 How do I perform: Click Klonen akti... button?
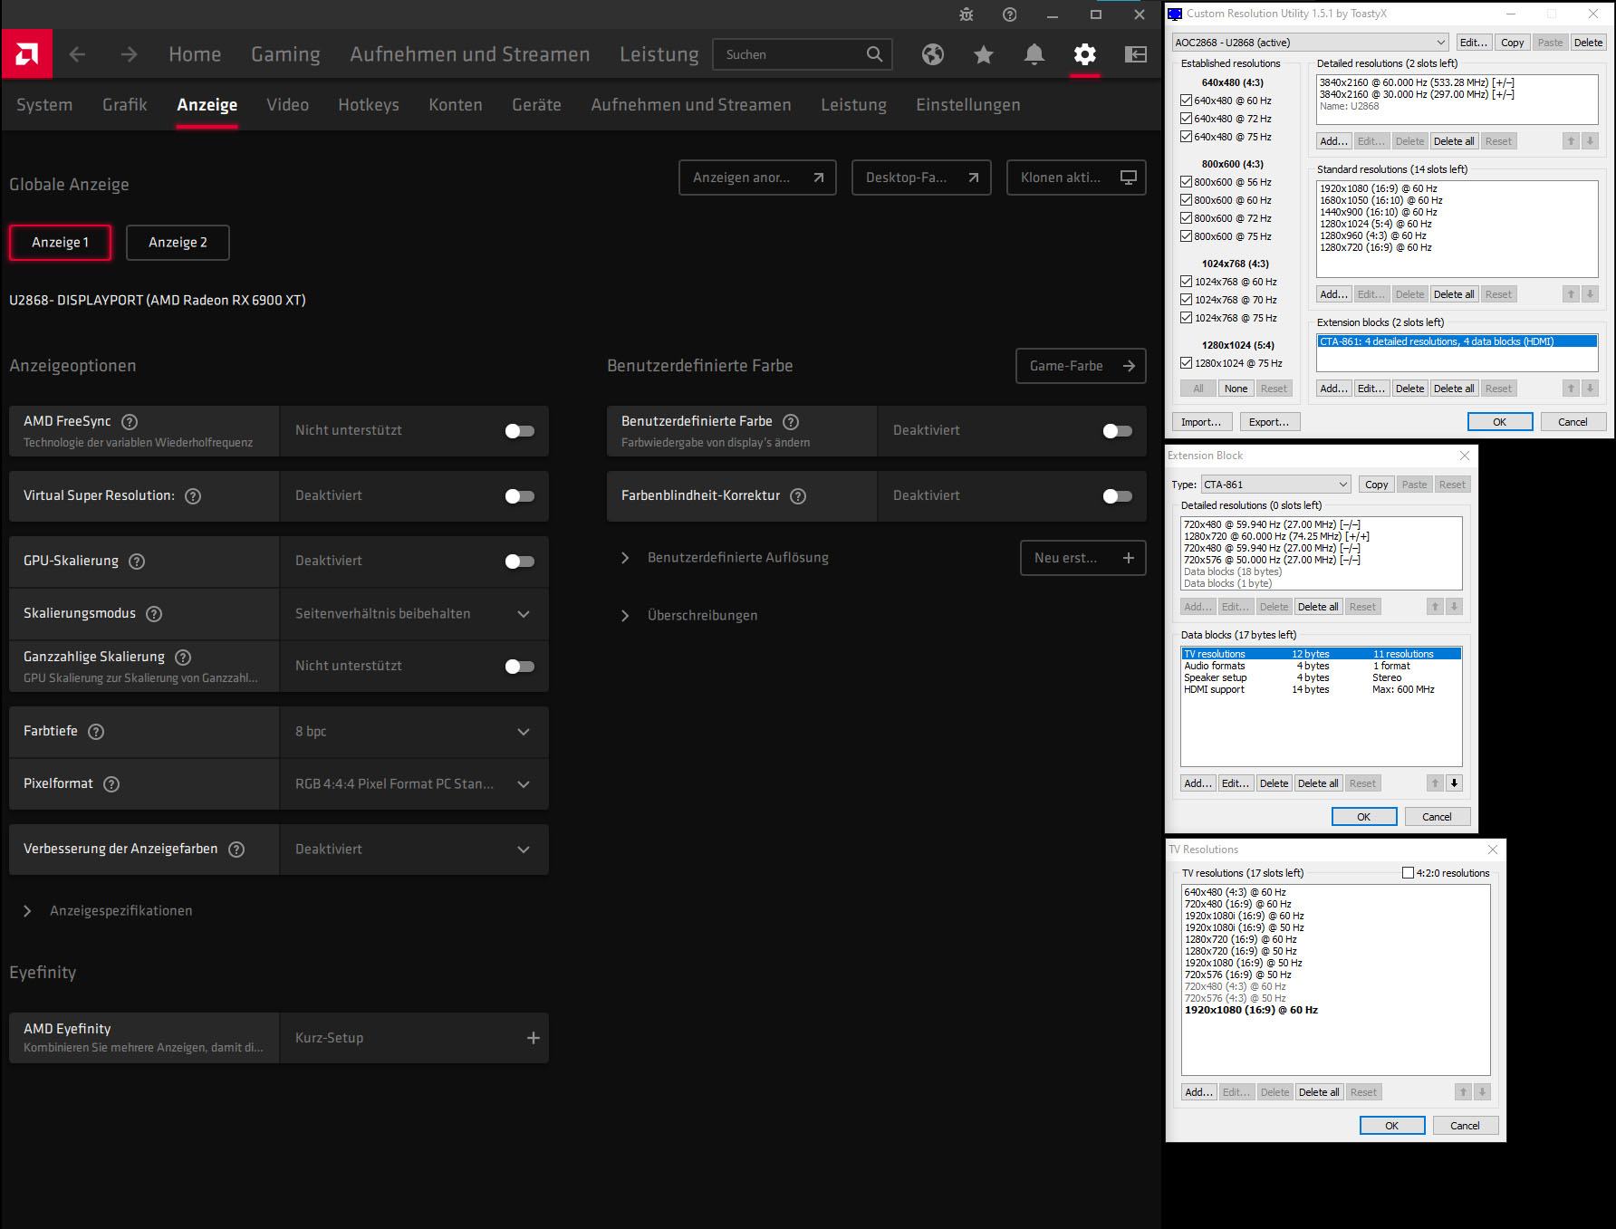(x=1076, y=178)
